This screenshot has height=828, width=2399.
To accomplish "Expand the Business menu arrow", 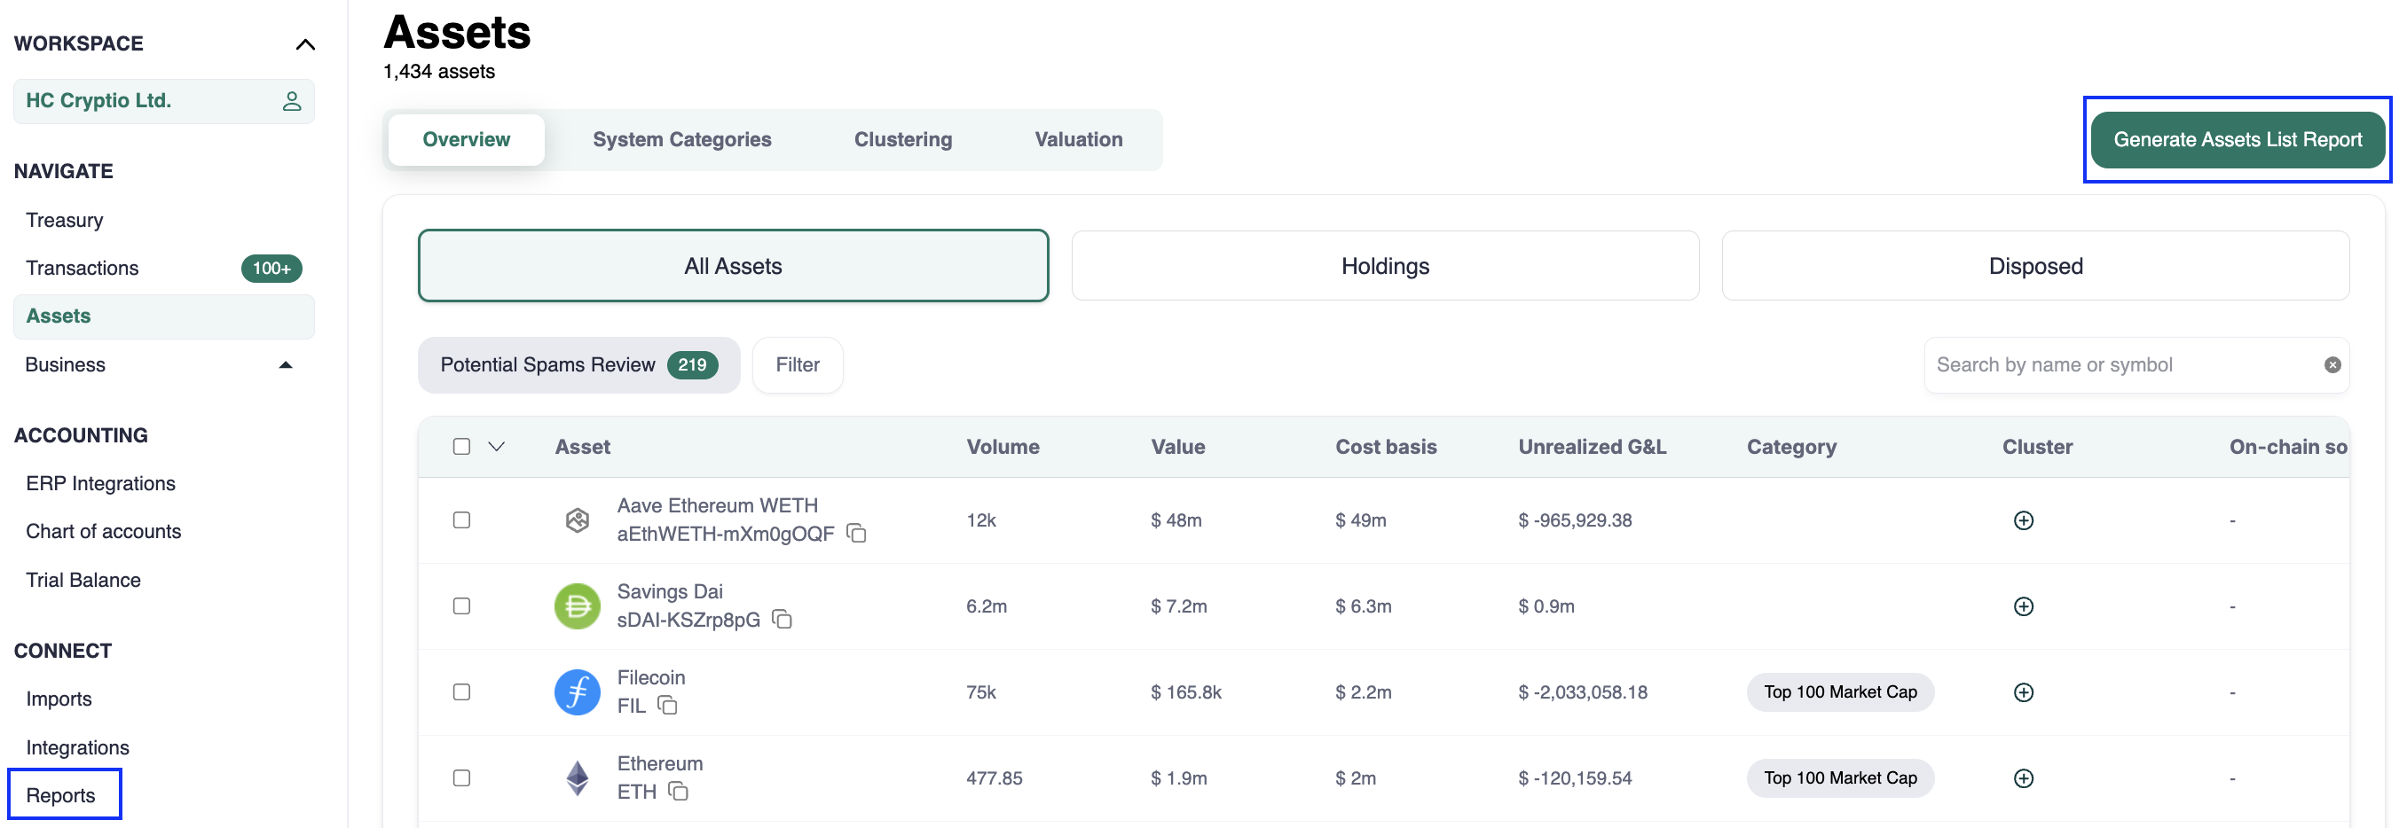I will coord(286,364).
